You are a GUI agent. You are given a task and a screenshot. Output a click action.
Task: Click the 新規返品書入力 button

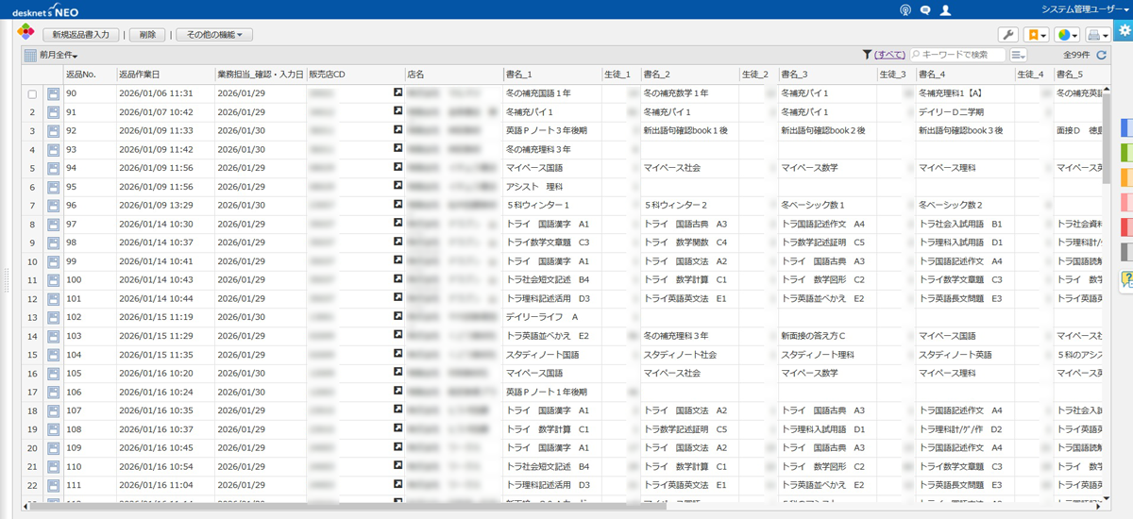pos(80,35)
